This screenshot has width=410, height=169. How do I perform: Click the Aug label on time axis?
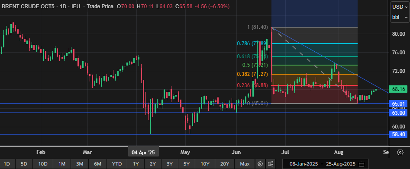(x=339, y=152)
